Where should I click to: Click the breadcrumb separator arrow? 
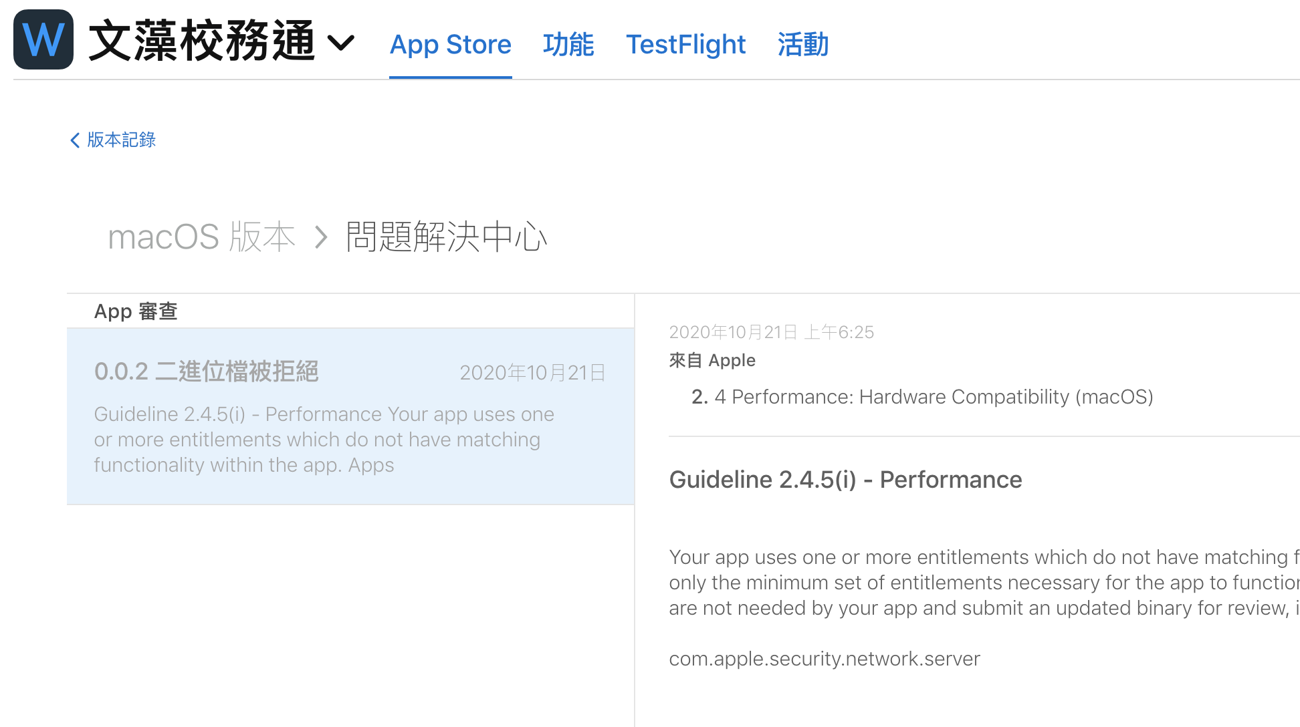tap(322, 237)
